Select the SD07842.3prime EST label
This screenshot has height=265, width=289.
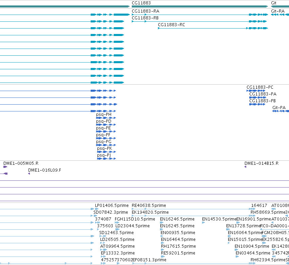pos(111,212)
